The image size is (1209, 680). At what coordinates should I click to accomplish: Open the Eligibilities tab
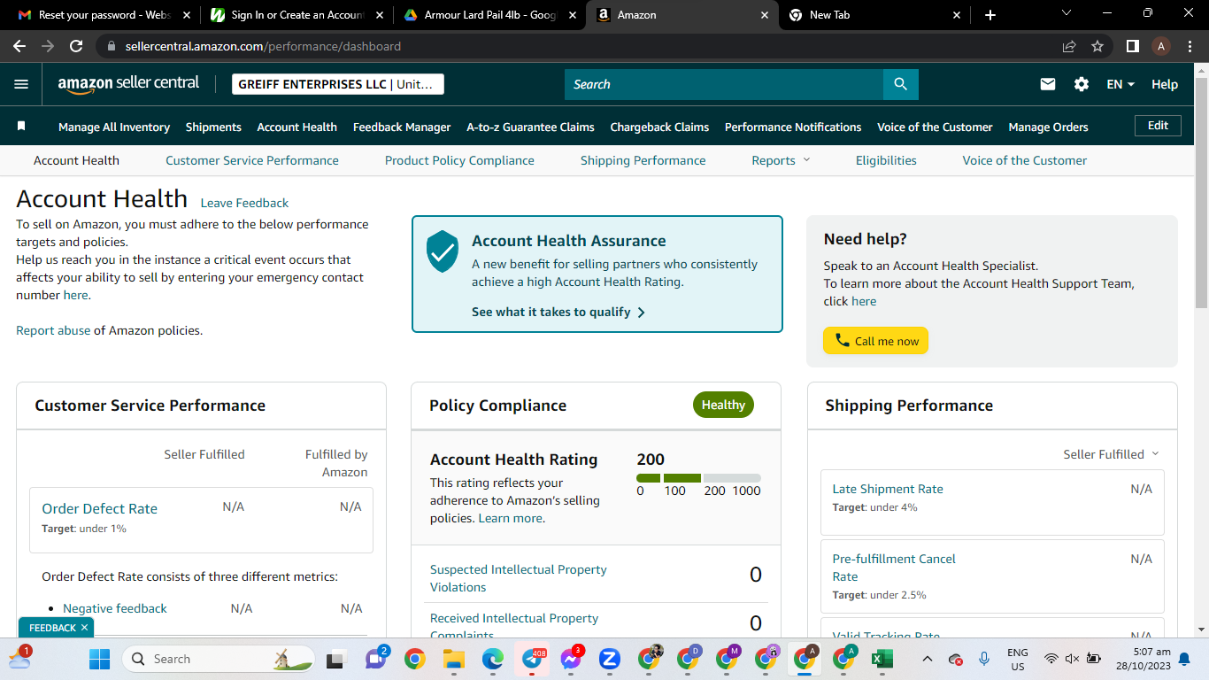click(886, 160)
